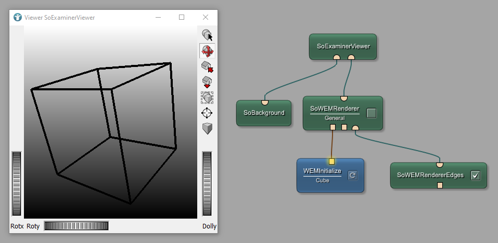This screenshot has width=498, height=243.
Task: Activate the rotate/view navigation mode
Action: pos(207,51)
